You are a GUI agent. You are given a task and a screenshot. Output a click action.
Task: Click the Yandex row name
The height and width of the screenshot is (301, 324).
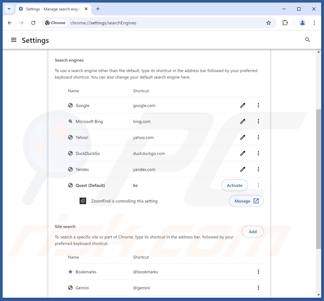click(x=82, y=169)
